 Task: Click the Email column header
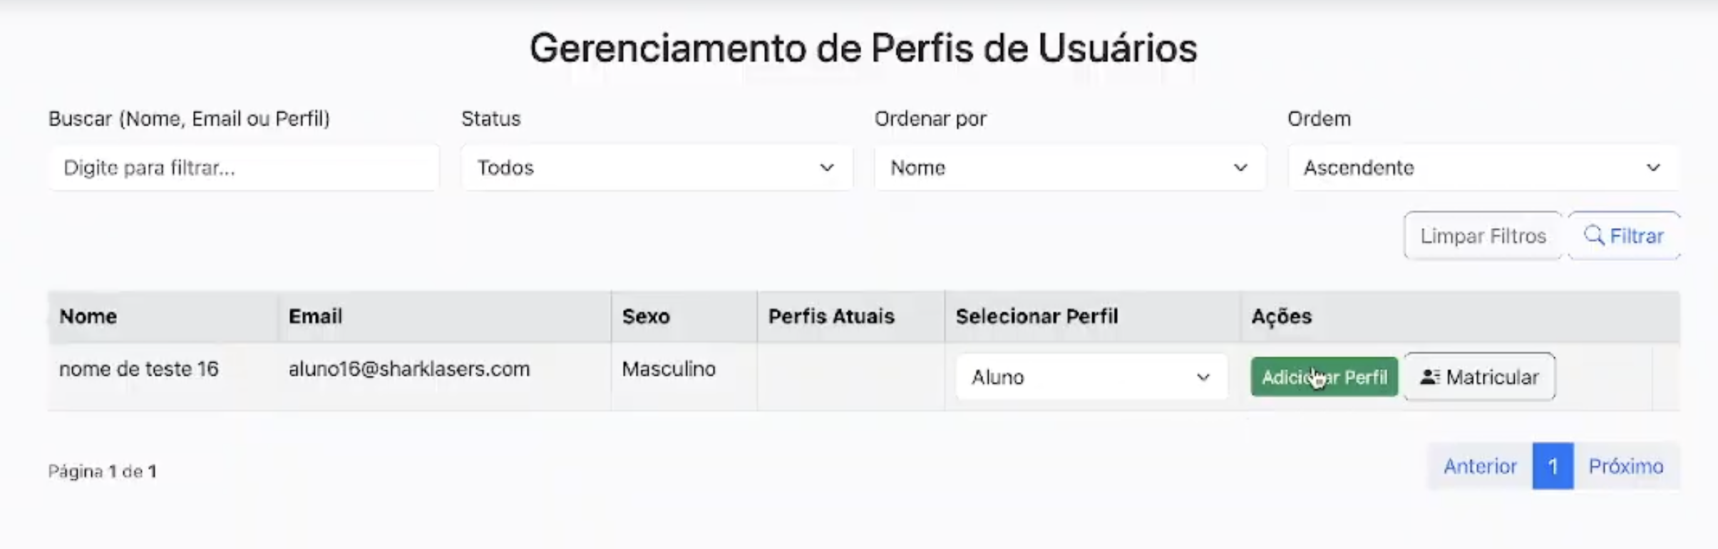[x=315, y=316]
